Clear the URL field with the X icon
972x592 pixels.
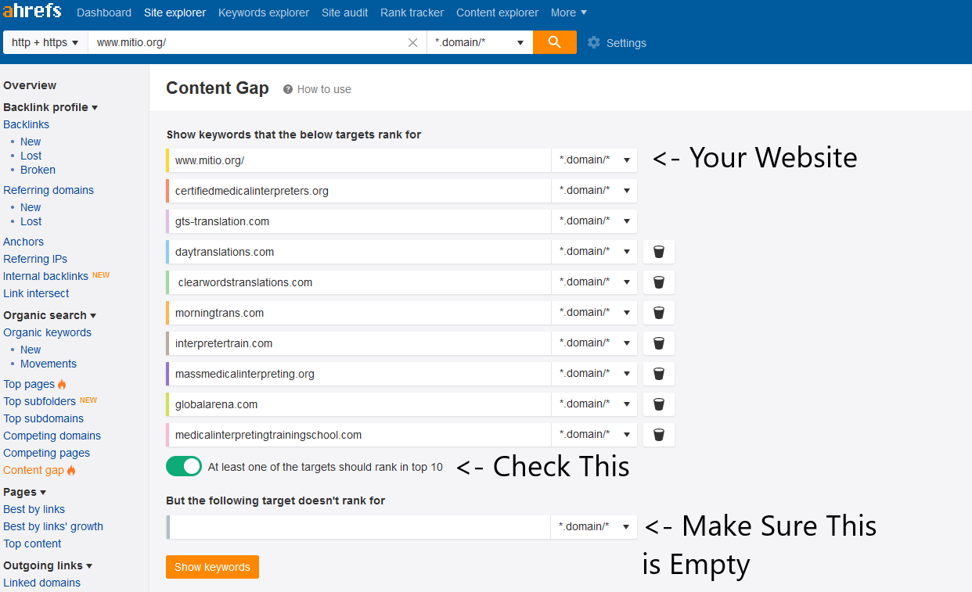tap(412, 43)
